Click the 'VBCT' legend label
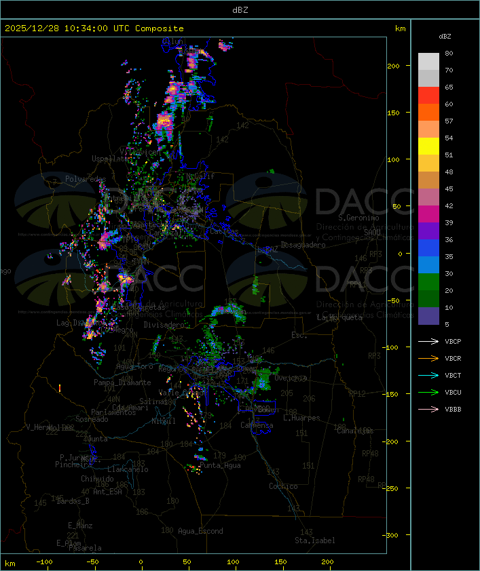This screenshot has width=480, height=571. [453, 376]
